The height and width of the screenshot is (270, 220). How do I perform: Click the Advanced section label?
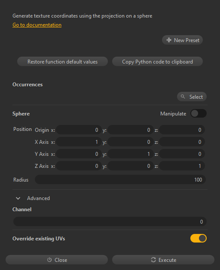[x=38, y=198]
